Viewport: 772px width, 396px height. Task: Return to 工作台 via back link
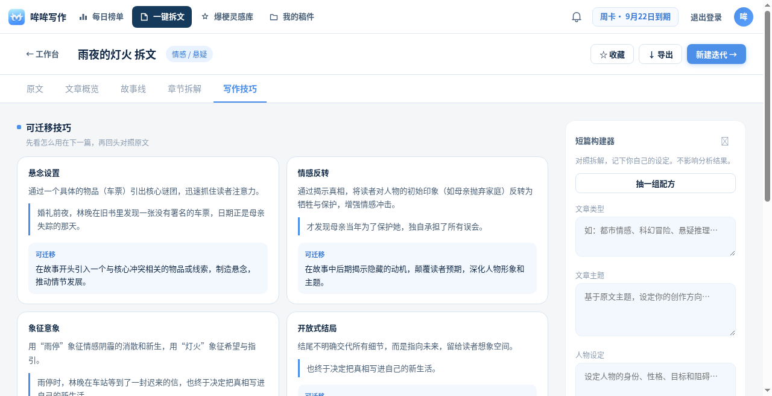click(42, 54)
